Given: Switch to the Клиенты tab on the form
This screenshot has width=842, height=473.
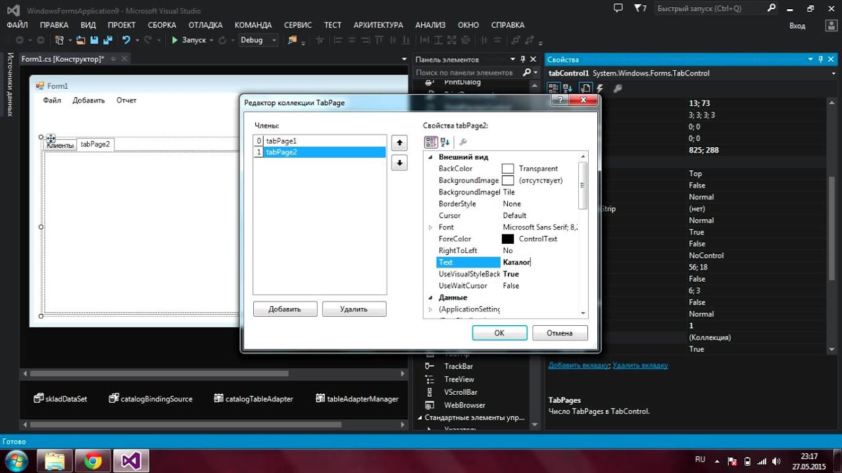Looking at the screenshot, I should click(60, 145).
